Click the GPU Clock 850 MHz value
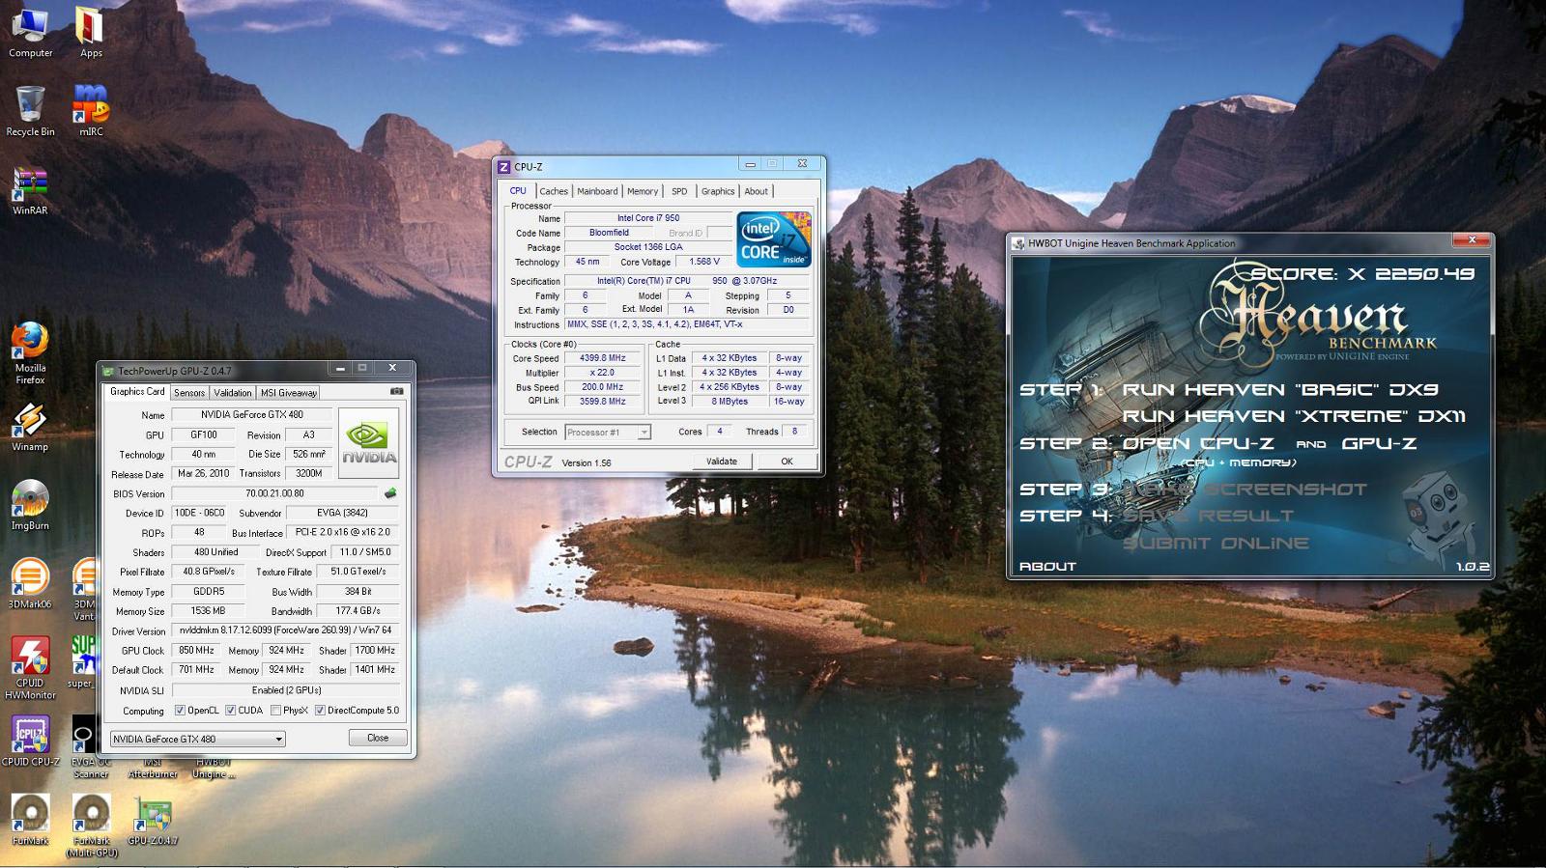This screenshot has width=1546, height=868. point(196,650)
